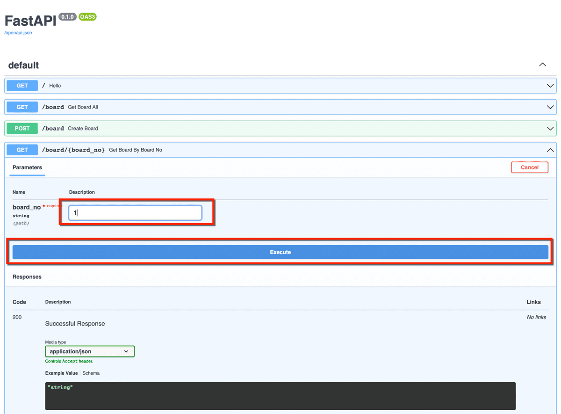561x414 pixels.
Task: Expand the POST Create Board endpoint chevron
Action: [x=550, y=128]
